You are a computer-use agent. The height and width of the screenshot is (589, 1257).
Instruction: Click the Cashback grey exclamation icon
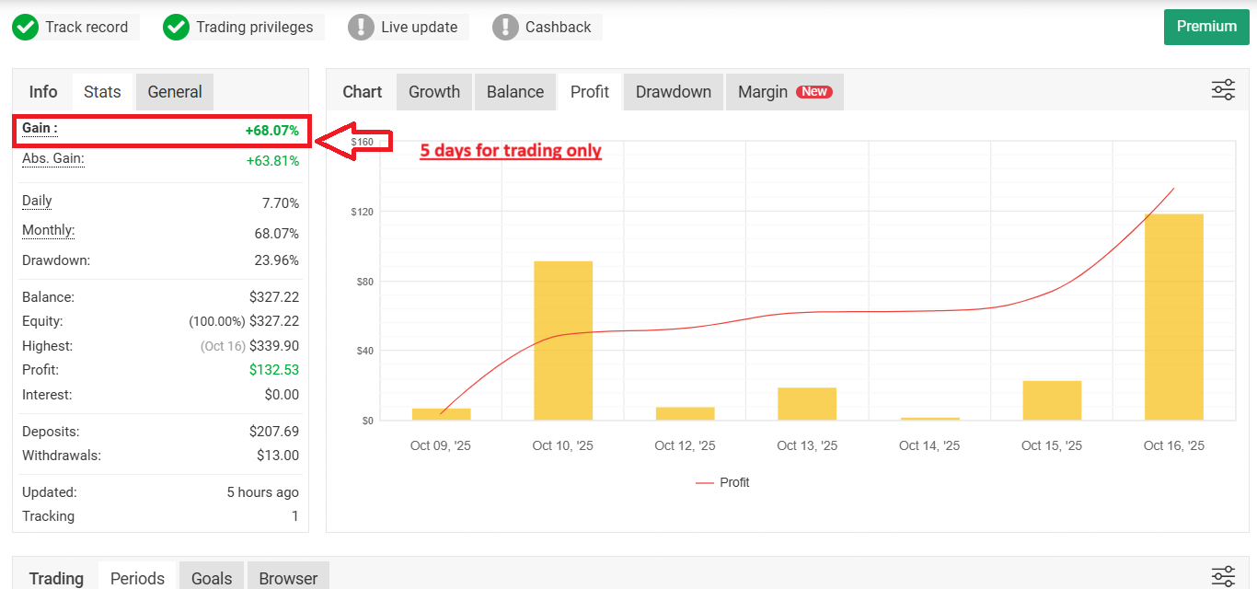point(505,28)
